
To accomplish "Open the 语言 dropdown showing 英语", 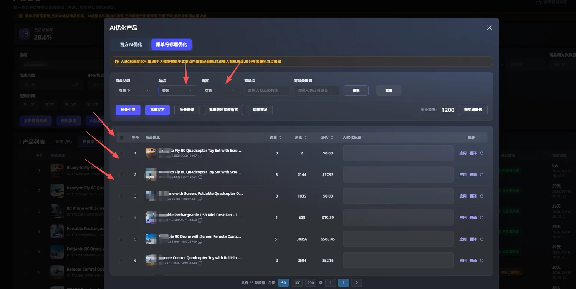I will (220, 91).
